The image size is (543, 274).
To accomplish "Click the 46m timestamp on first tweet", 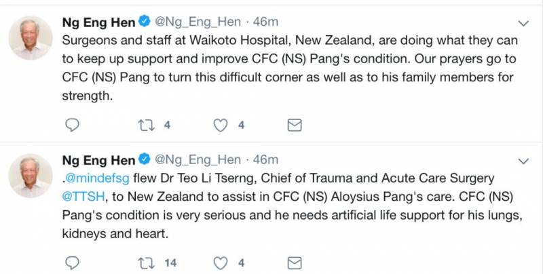I will [265, 21].
